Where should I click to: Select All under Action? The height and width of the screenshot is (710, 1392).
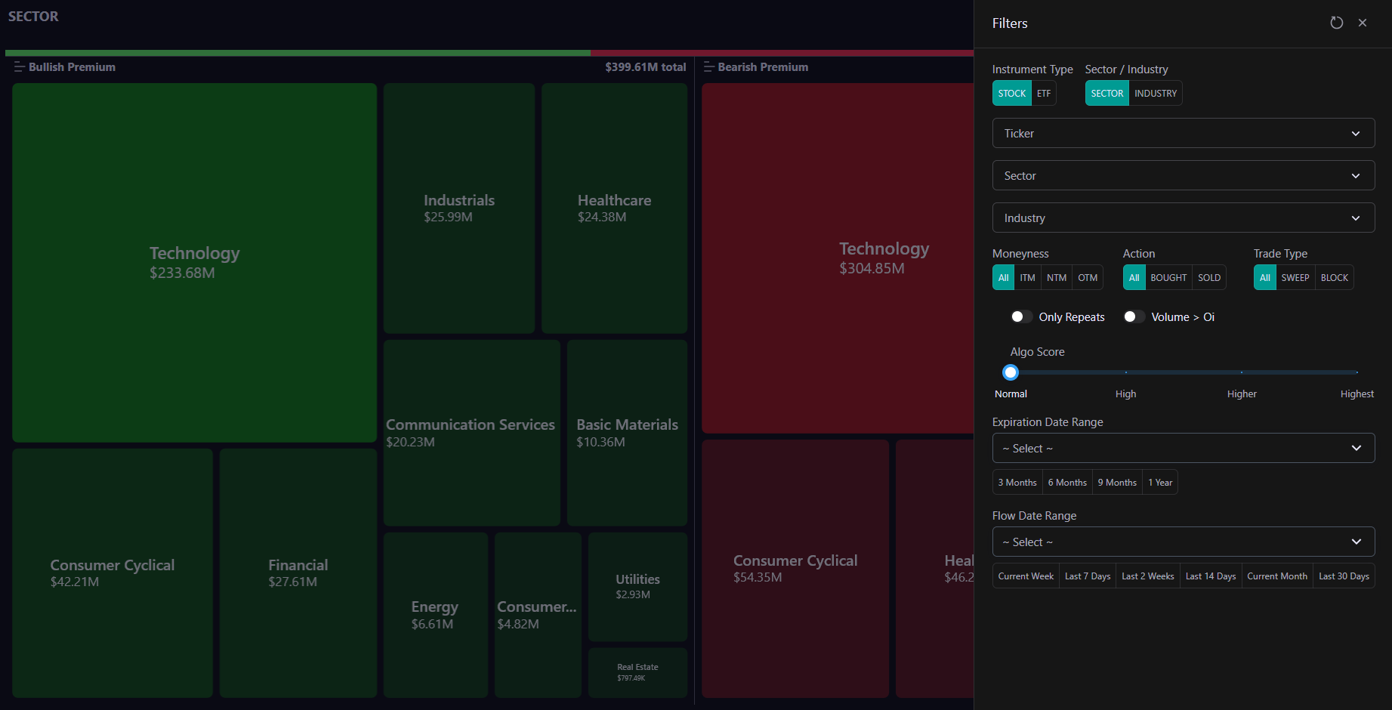pos(1134,278)
